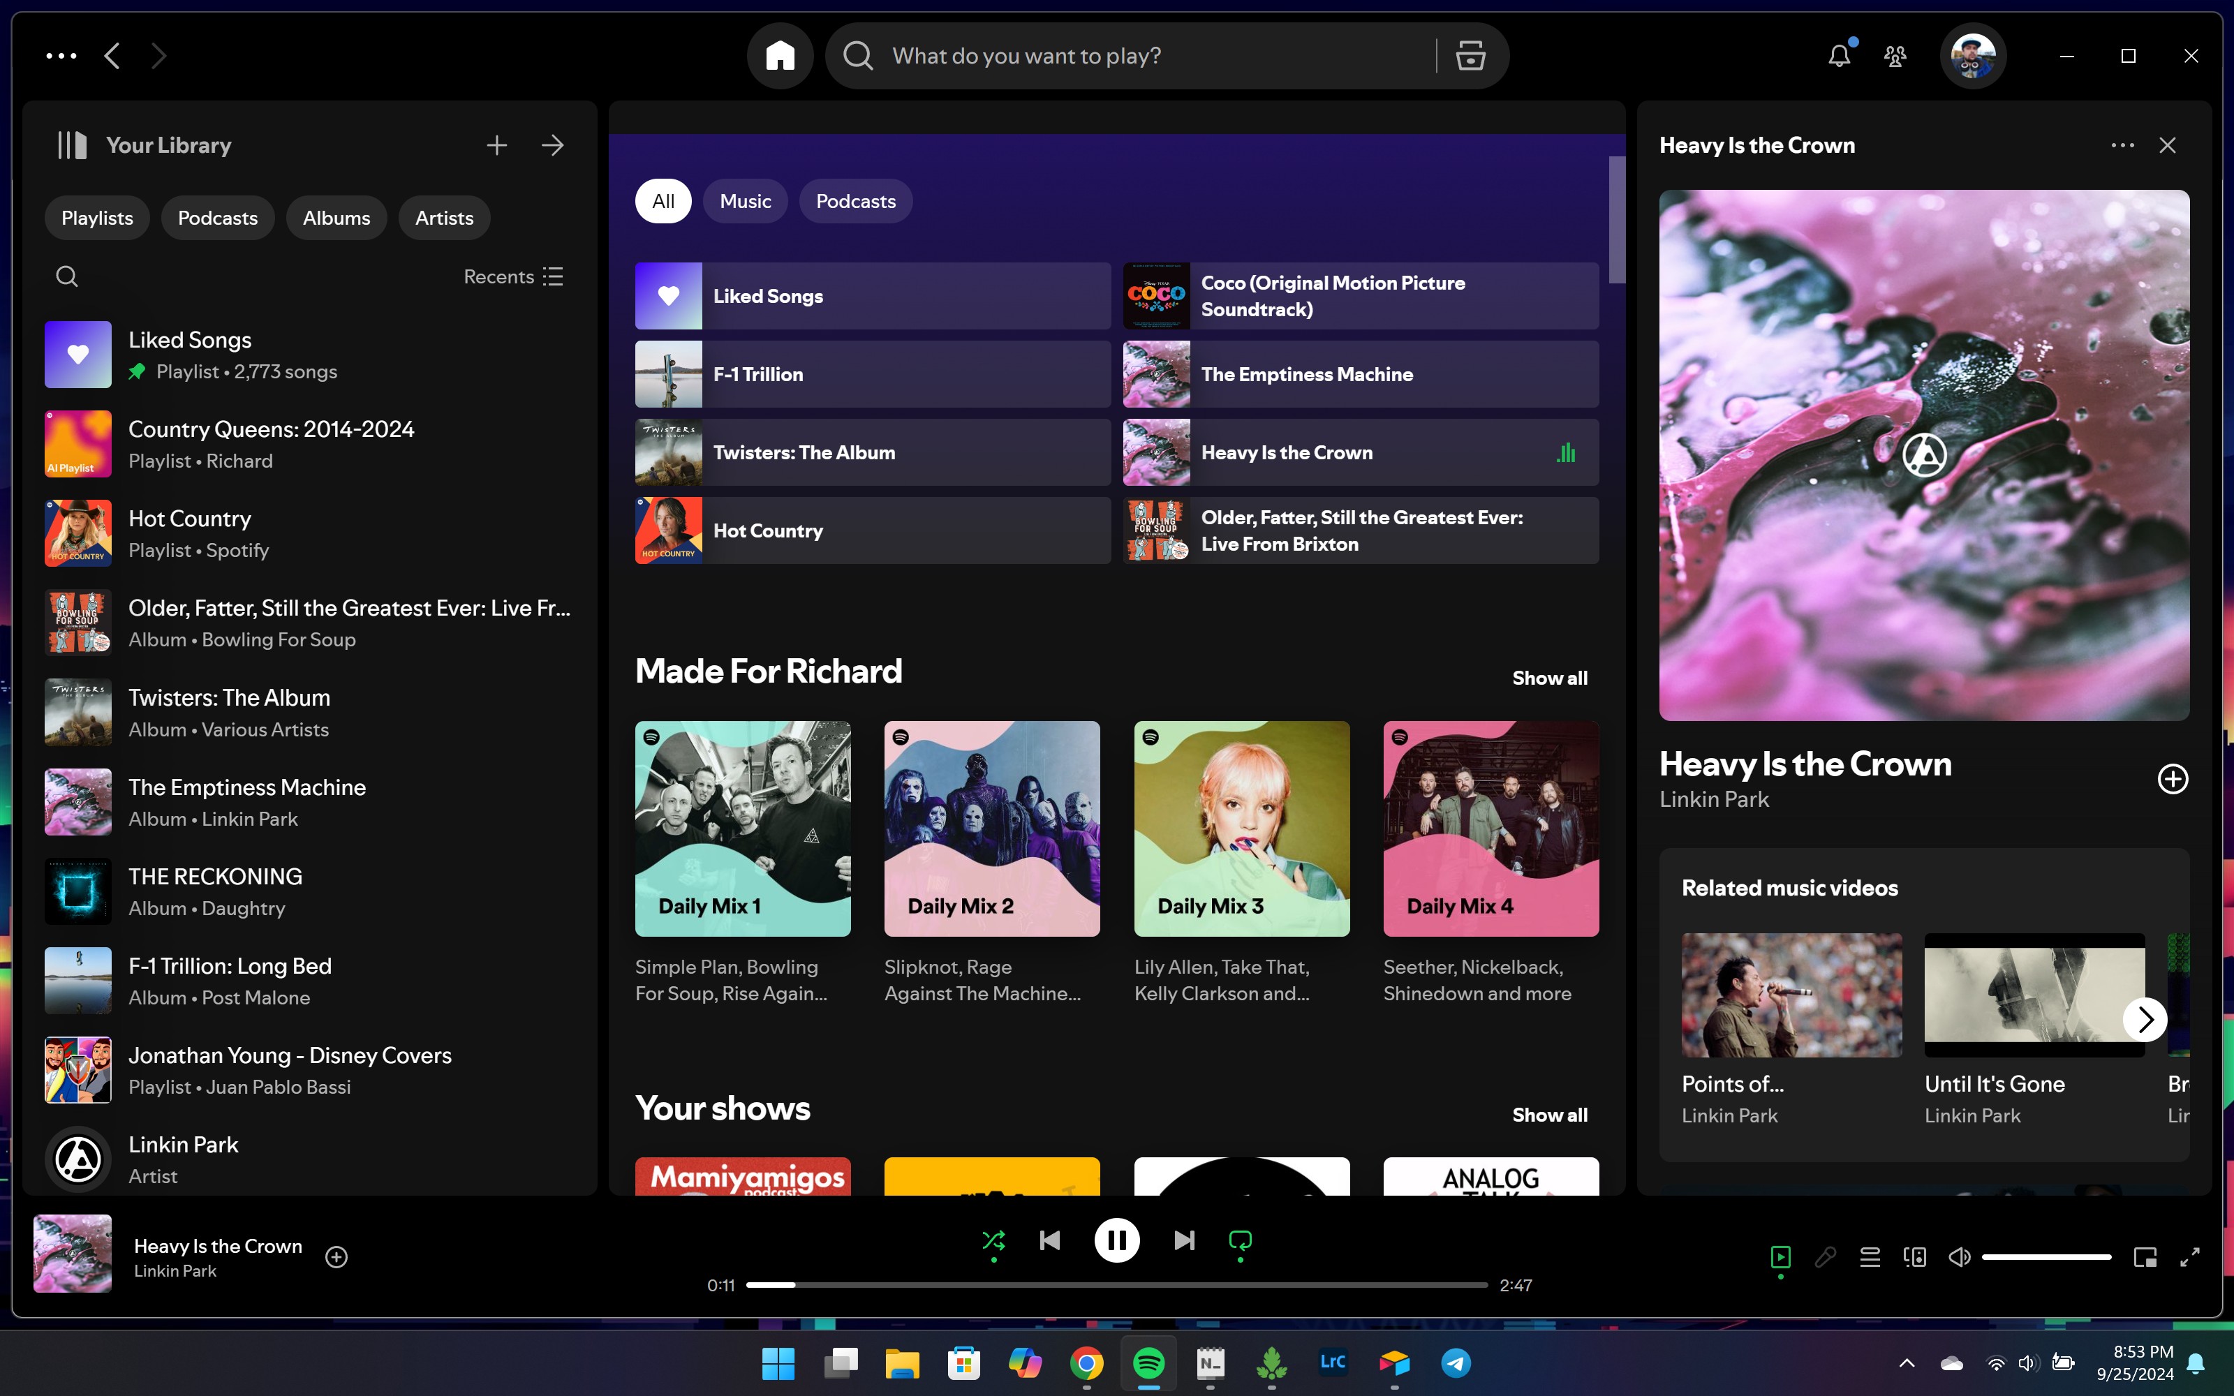The image size is (2234, 1396).
Task: Click the queue/playlist view icon
Action: click(1869, 1256)
